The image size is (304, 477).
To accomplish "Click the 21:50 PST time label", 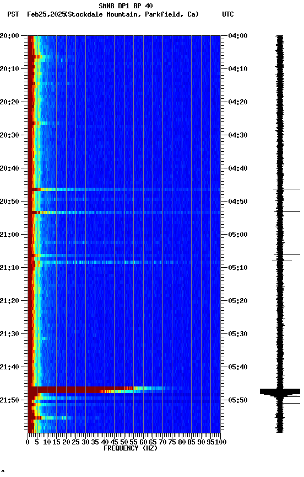I will click(x=9, y=400).
